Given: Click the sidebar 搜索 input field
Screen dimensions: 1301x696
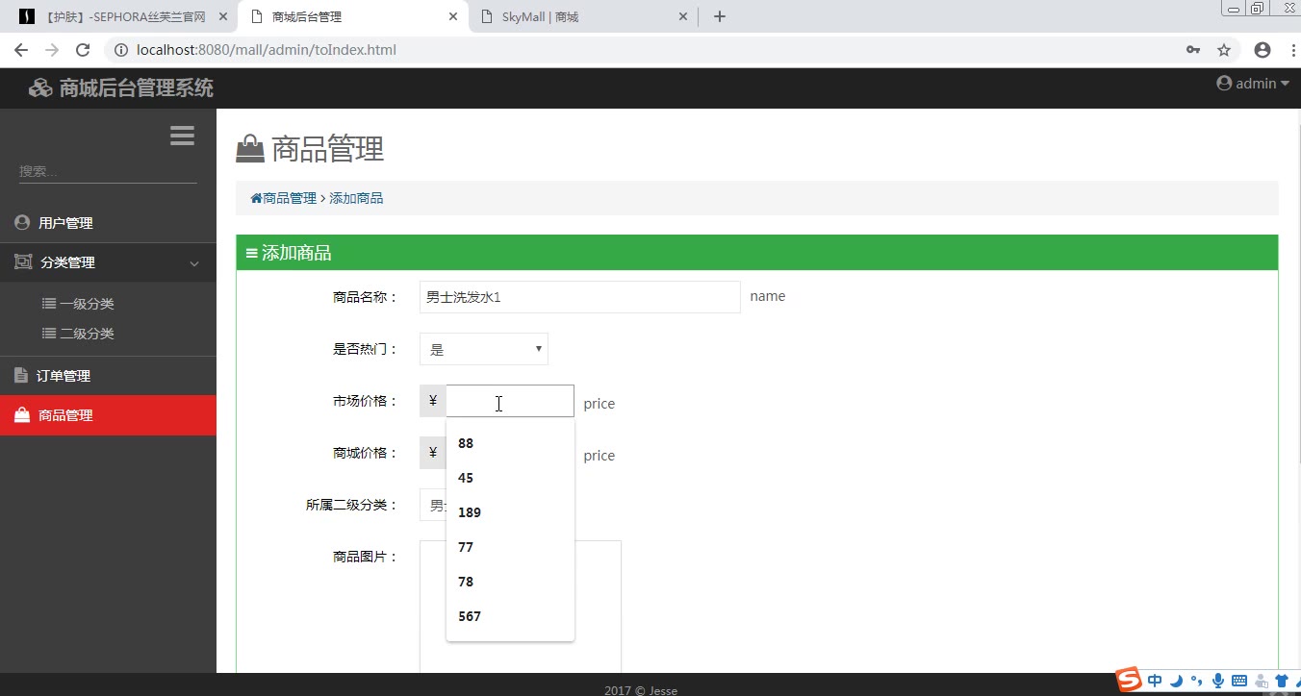Looking at the screenshot, I should [108, 171].
